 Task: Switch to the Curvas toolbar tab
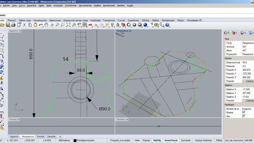[x=121, y=21]
